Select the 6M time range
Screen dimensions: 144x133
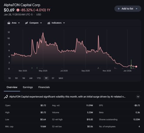tap(31, 78)
